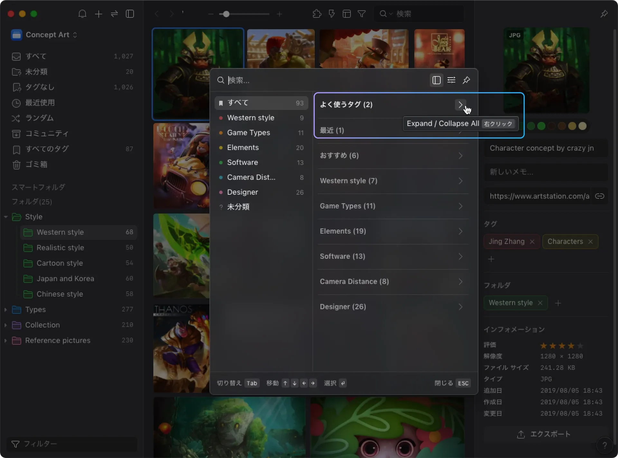Open the タグなし sidebar item
Viewport: 618px width, 458px height.
[72, 87]
